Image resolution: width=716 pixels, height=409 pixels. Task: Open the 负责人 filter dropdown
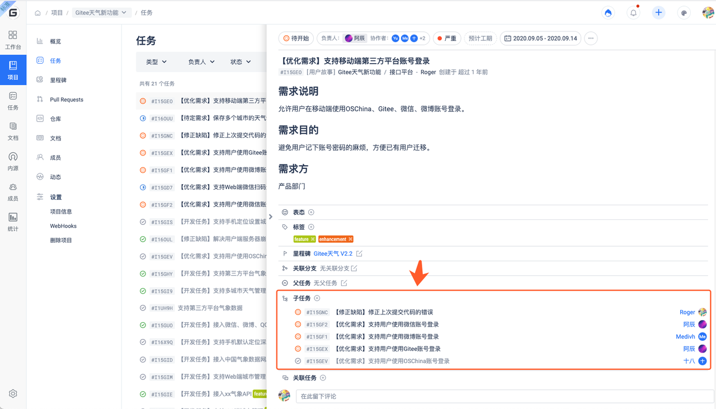click(x=201, y=62)
